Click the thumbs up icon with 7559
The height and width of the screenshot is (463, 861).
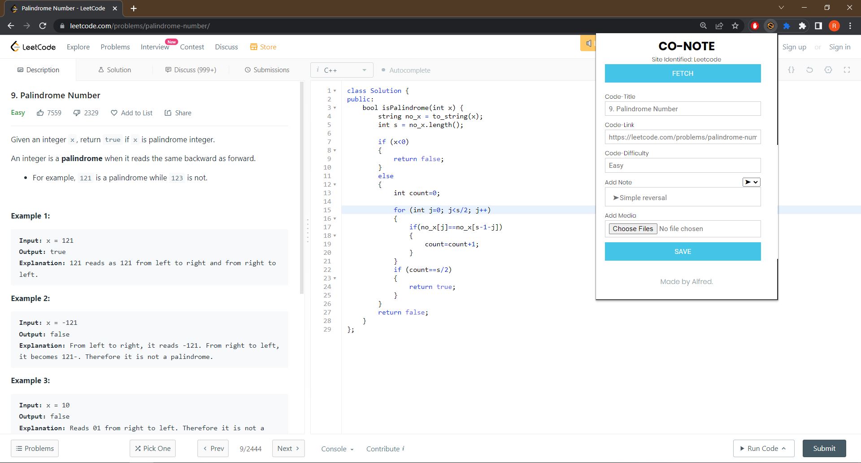(40, 113)
